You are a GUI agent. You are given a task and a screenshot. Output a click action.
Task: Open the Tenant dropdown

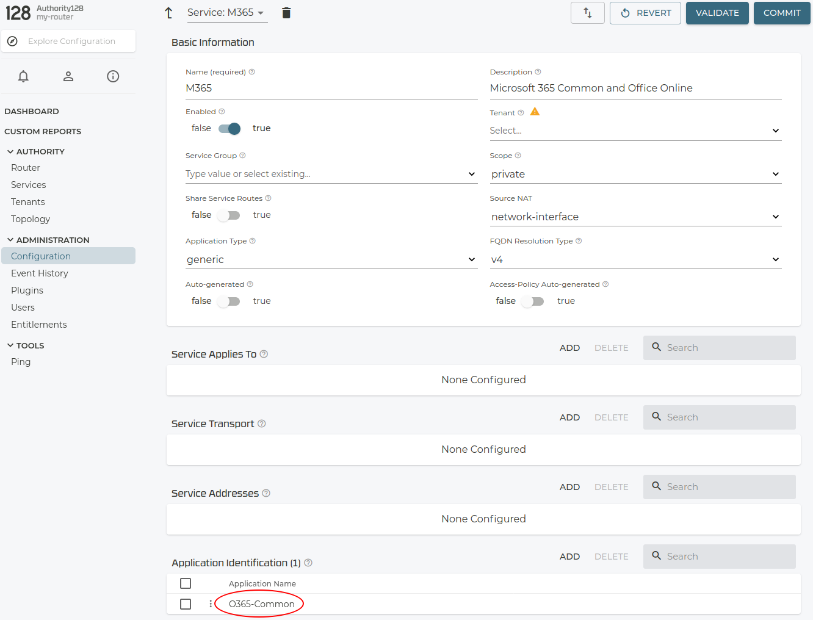coord(635,131)
